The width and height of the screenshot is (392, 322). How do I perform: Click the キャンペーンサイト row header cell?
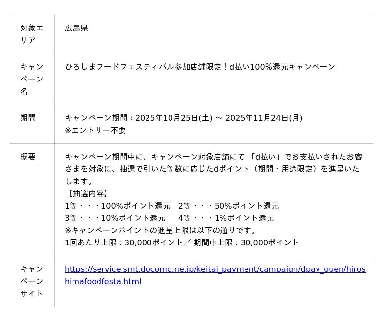pyautogui.click(x=32, y=281)
